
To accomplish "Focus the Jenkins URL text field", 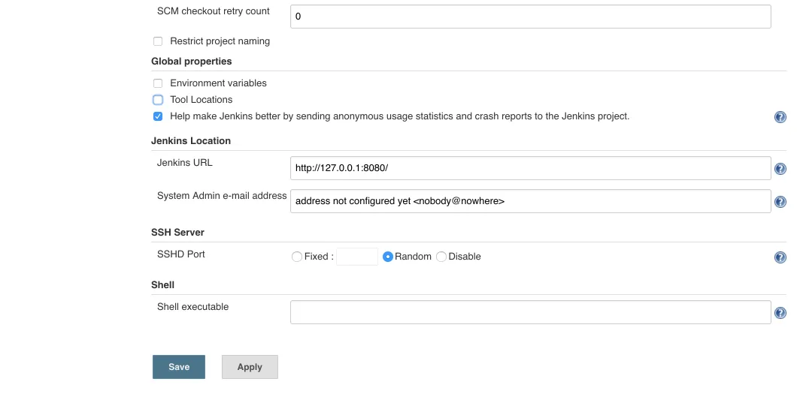I will (530, 168).
